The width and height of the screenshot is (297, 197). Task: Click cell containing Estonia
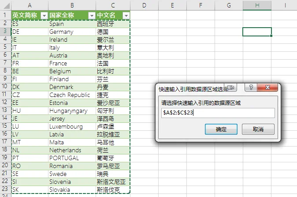[x=72, y=103]
